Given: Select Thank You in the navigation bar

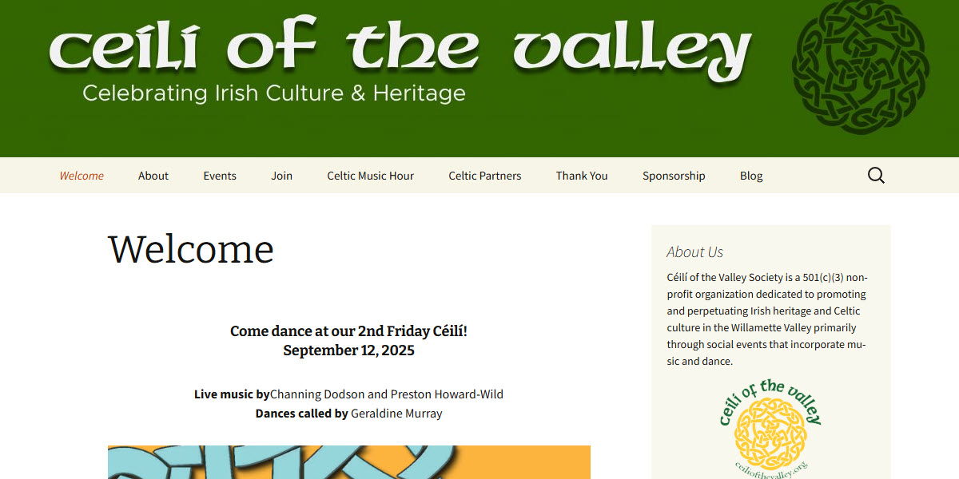Looking at the screenshot, I should (581, 175).
